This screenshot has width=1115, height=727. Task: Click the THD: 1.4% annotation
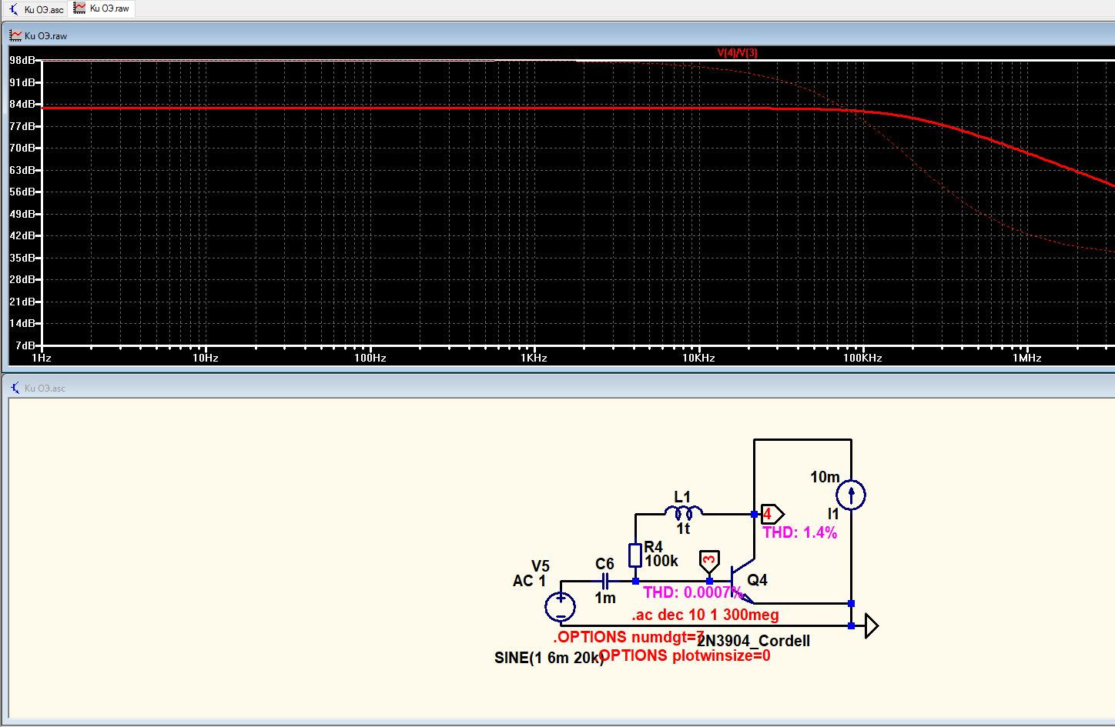tap(800, 532)
